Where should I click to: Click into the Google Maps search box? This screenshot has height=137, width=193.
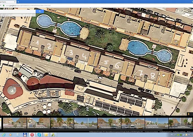[18, 12]
